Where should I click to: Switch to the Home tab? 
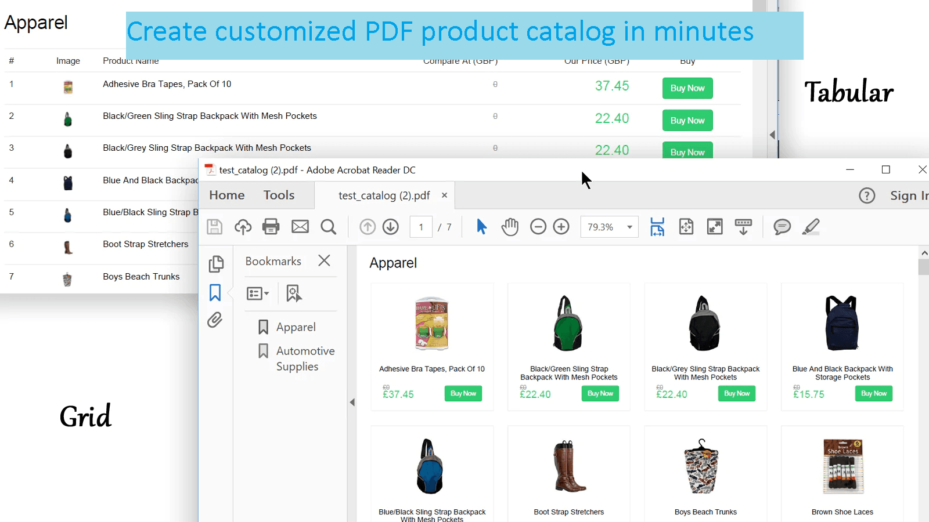pos(226,195)
